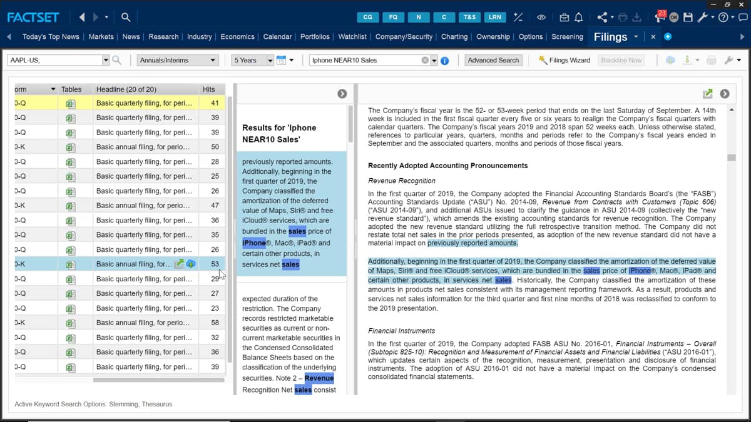Image resolution: width=751 pixels, height=422 pixels.
Task: Open the help question mark icon
Action: click(x=723, y=18)
